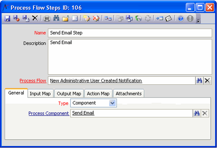Click the Save and Close icon
224x154 pixels.
[x=17, y=19]
